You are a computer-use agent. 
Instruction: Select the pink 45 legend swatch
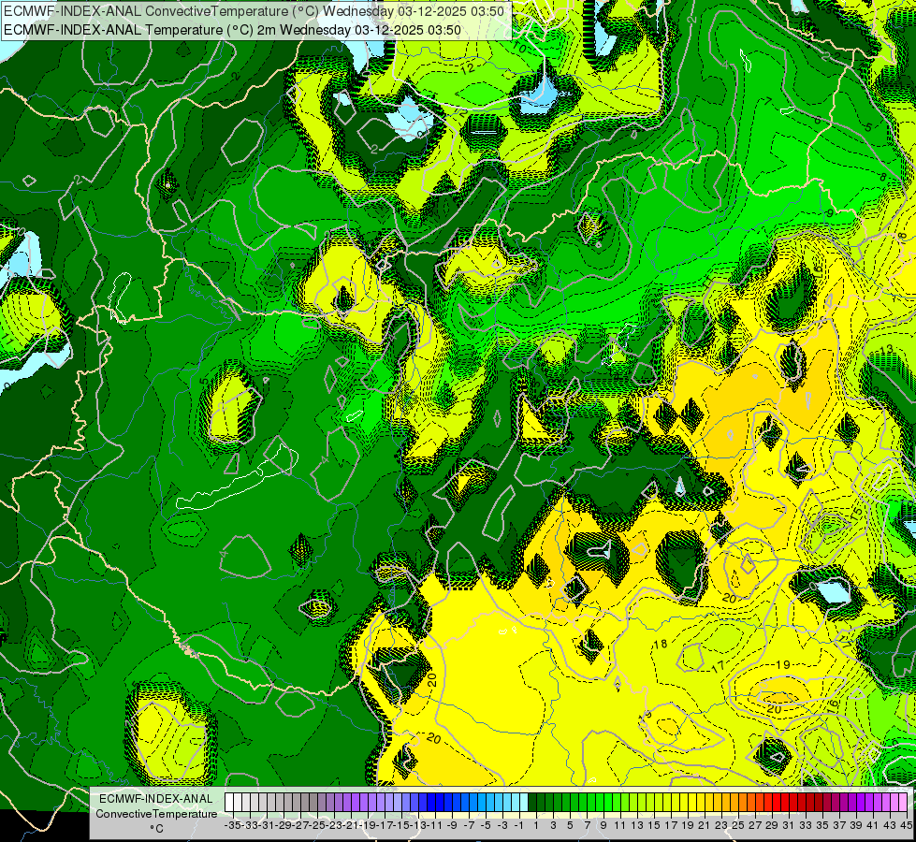[905, 803]
